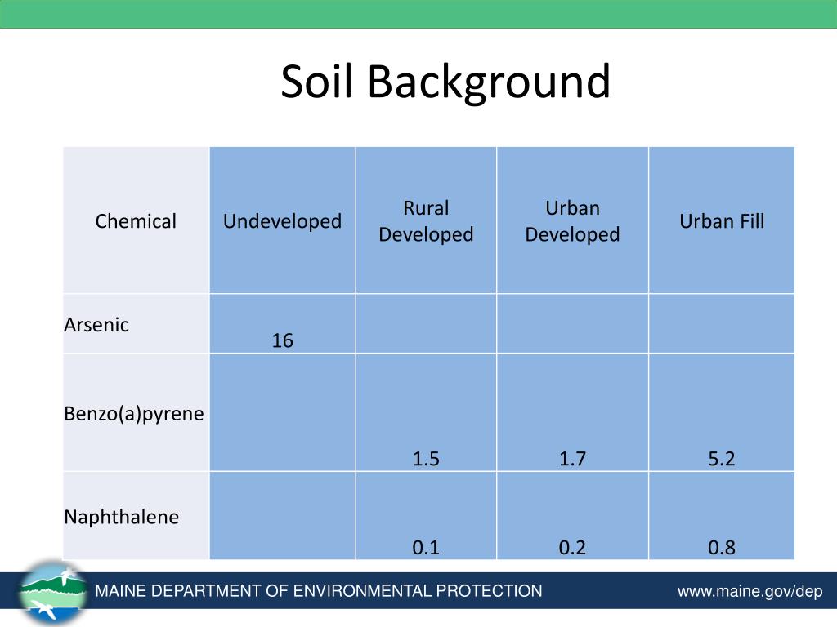
Task: Click Benzo(a)pyrene value 5.2
Action: [x=722, y=459]
